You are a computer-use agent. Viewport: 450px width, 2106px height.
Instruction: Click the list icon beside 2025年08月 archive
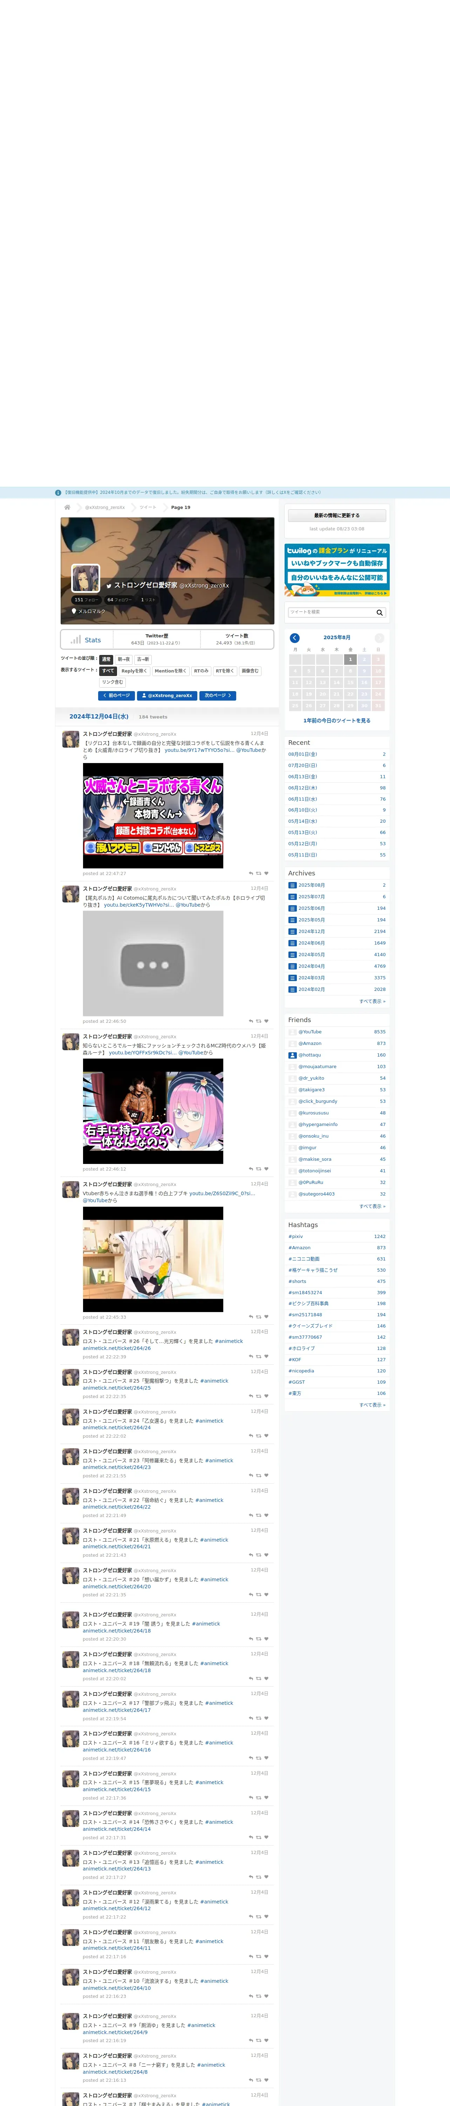point(292,886)
